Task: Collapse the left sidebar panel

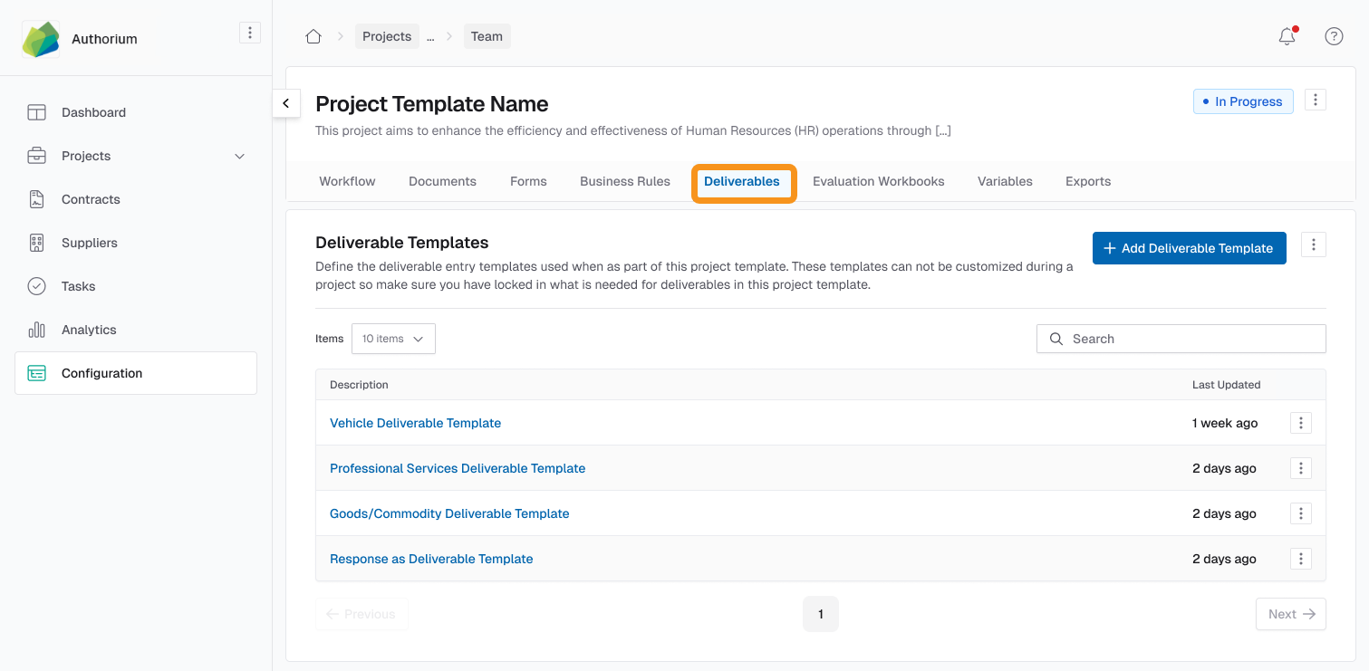Action: click(286, 103)
